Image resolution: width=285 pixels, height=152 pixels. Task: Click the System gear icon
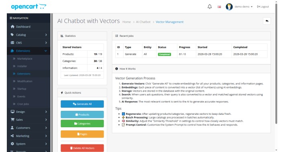(x=12, y=144)
